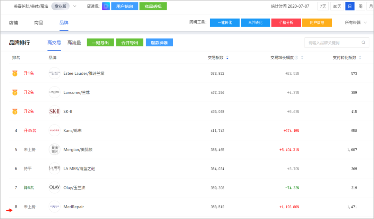Sort by 支付转化指数 column arrow
This screenshot has height=219, width=374.
360,58
